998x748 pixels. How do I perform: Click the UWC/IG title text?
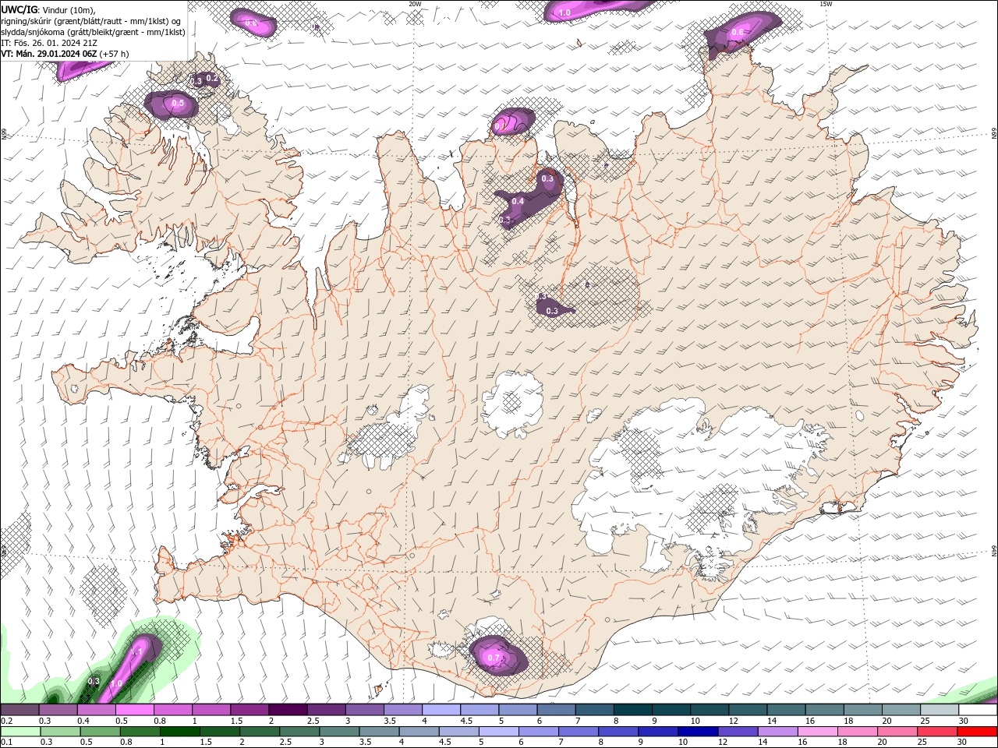[19, 9]
